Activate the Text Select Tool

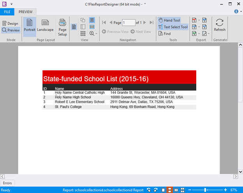(173, 27)
